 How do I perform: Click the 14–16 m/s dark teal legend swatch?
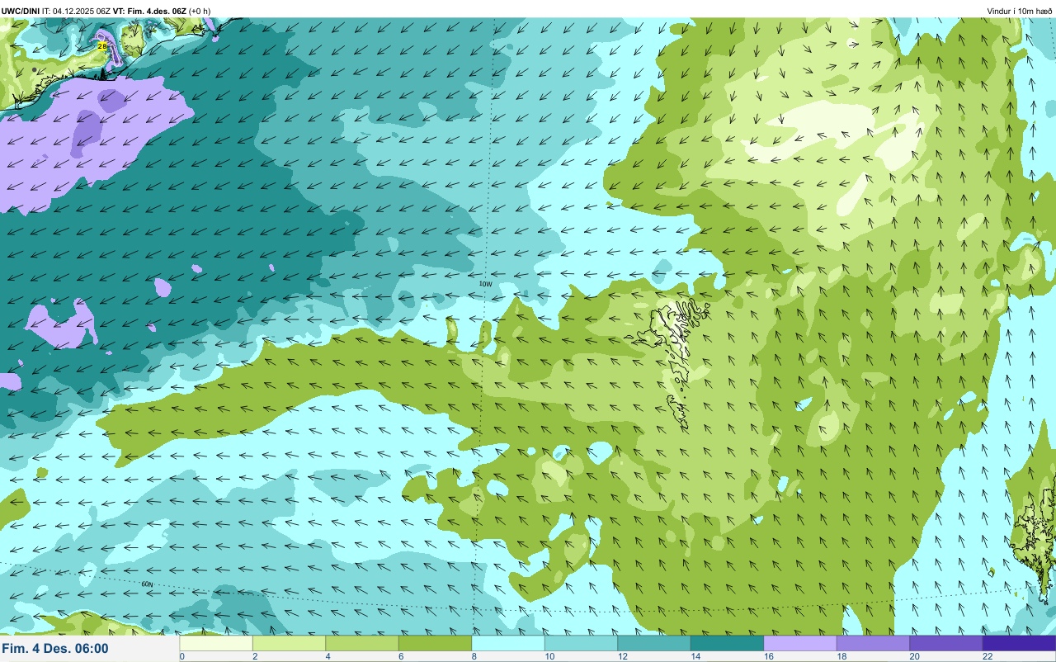[727, 643]
